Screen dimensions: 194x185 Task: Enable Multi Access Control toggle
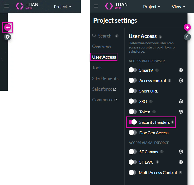pyautogui.click(x=133, y=172)
